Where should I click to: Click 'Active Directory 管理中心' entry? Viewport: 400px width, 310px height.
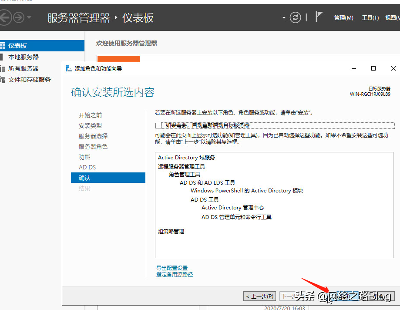pos(233,208)
